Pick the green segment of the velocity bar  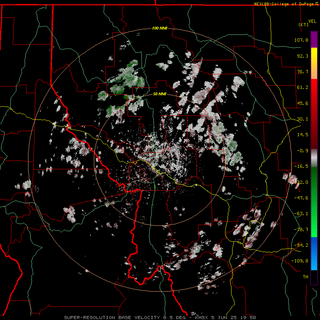coord(314,202)
